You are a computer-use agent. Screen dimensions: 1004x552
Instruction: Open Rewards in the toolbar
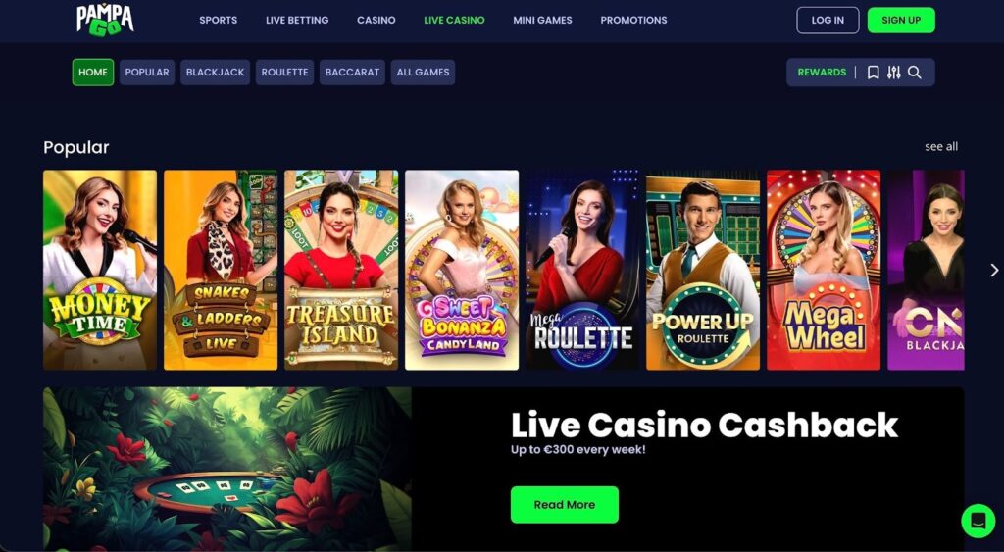(x=822, y=73)
